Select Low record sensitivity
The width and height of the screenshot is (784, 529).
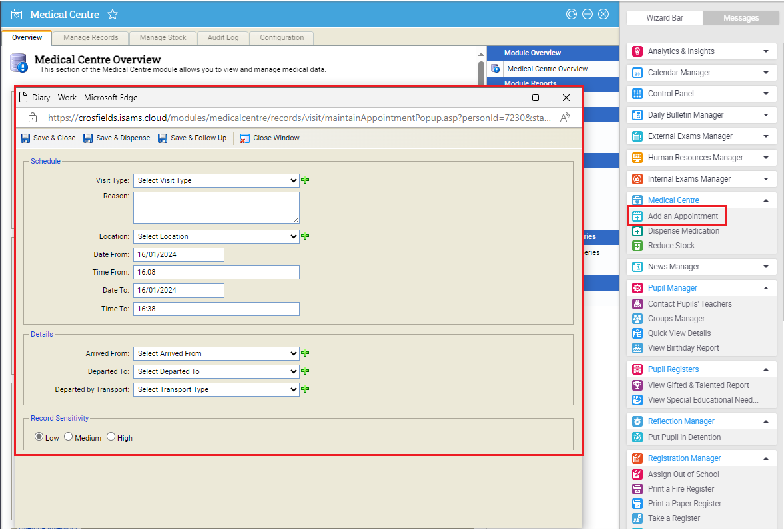(x=39, y=437)
